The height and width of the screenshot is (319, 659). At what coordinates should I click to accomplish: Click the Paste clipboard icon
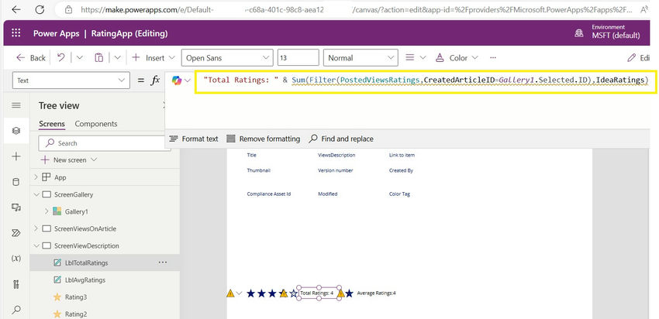point(98,57)
